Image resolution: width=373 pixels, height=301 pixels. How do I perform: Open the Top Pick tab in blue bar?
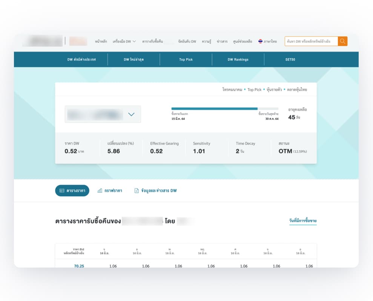coord(186,59)
